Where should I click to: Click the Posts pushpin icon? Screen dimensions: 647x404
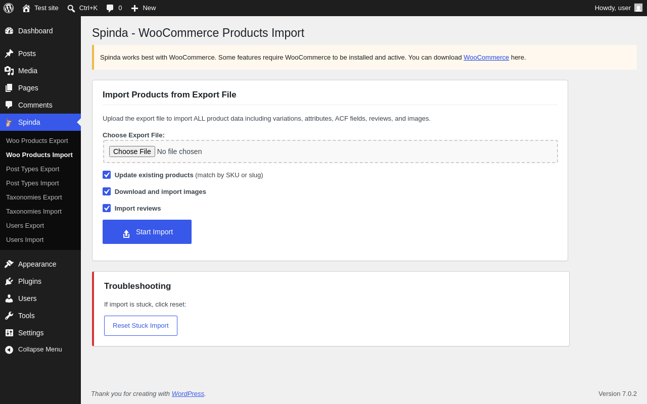pos(9,54)
